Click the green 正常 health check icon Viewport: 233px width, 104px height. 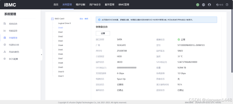(x=179, y=40)
